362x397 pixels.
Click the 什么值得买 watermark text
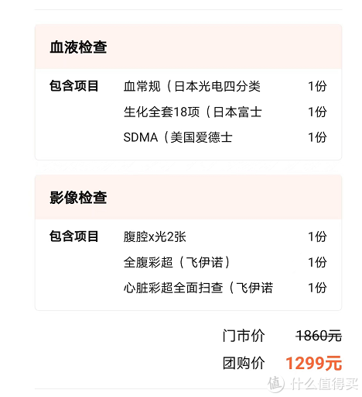[x=325, y=384]
